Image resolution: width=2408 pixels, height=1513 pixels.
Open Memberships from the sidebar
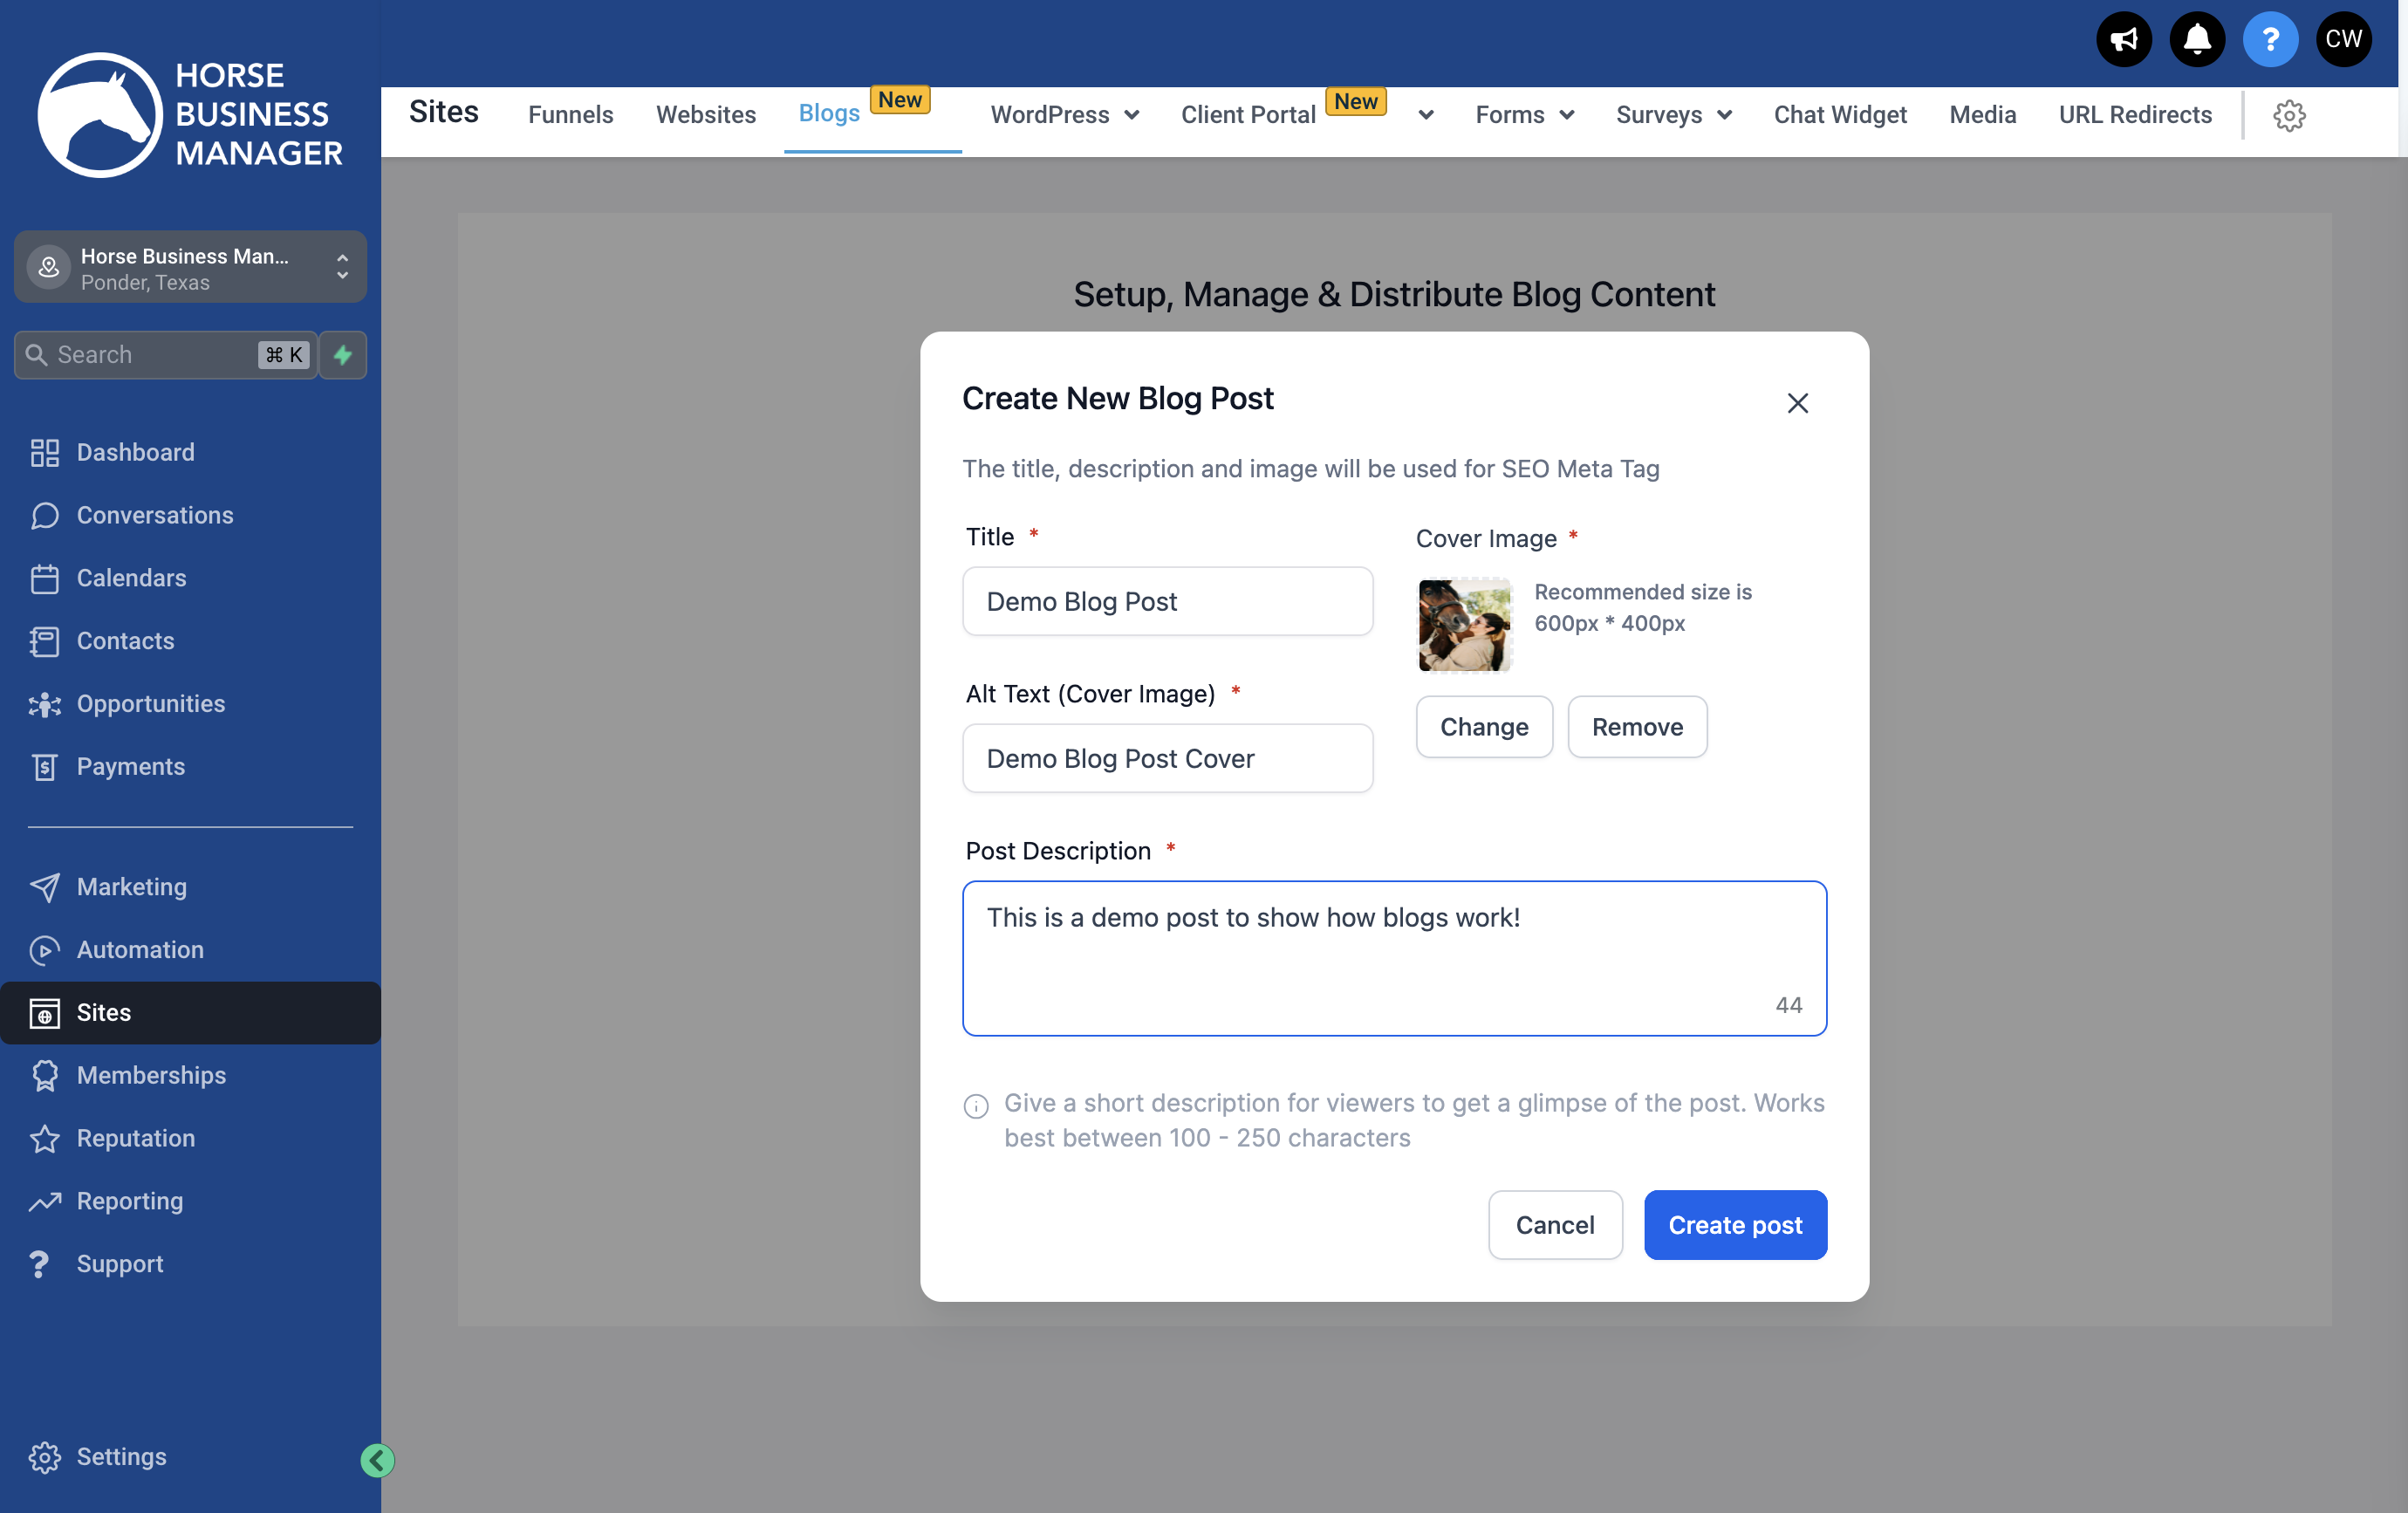(151, 1076)
